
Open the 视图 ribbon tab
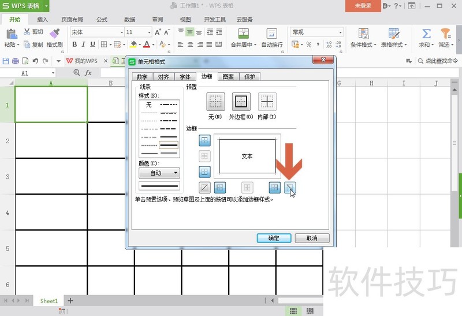185,20
